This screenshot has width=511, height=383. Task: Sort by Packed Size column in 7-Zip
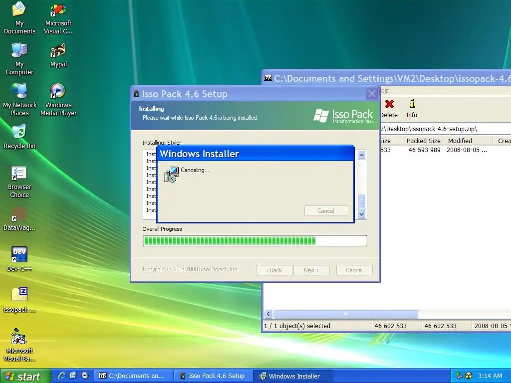point(423,141)
